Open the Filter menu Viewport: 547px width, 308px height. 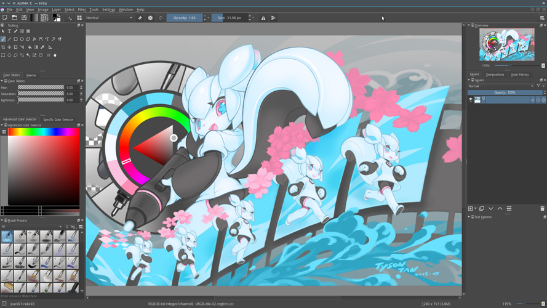82,9
